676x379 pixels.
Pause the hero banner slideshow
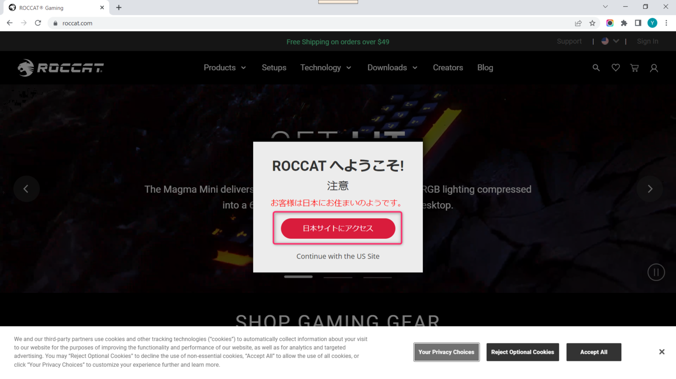(656, 272)
